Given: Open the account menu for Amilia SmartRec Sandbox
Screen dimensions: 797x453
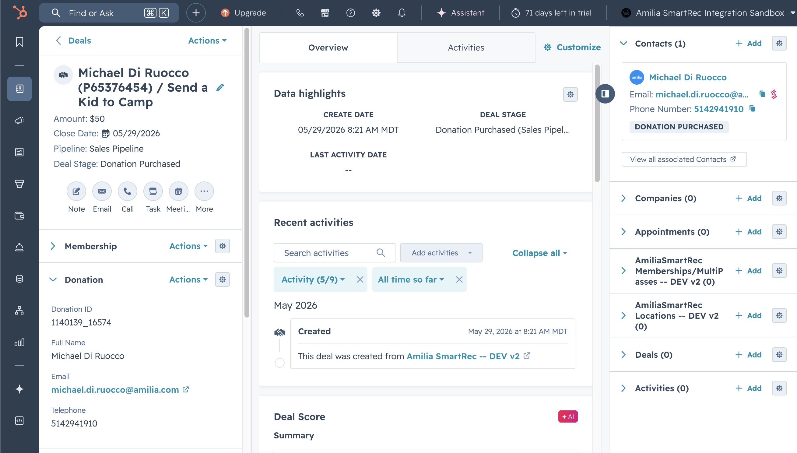Looking at the screenshot, I should [x=708, y=13].
